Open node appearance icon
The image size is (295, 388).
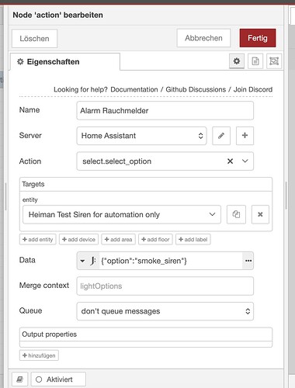point(274,61)
